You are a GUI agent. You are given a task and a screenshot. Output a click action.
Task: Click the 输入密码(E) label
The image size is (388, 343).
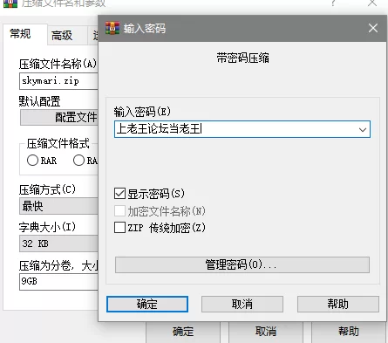[142, 112]
